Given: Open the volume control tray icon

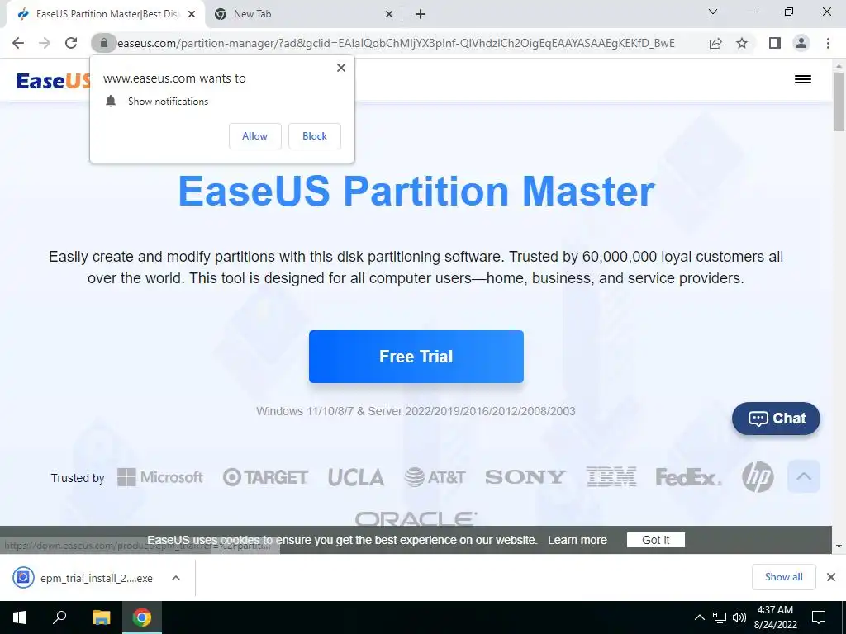Looking at the screenshot, I should tap(739, 617).
